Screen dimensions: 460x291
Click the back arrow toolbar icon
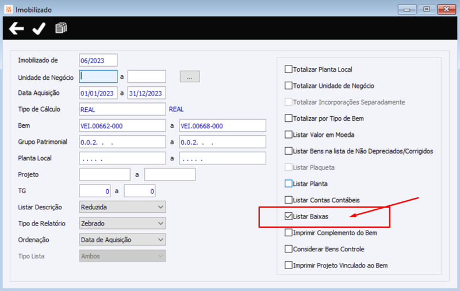(17, 28)
